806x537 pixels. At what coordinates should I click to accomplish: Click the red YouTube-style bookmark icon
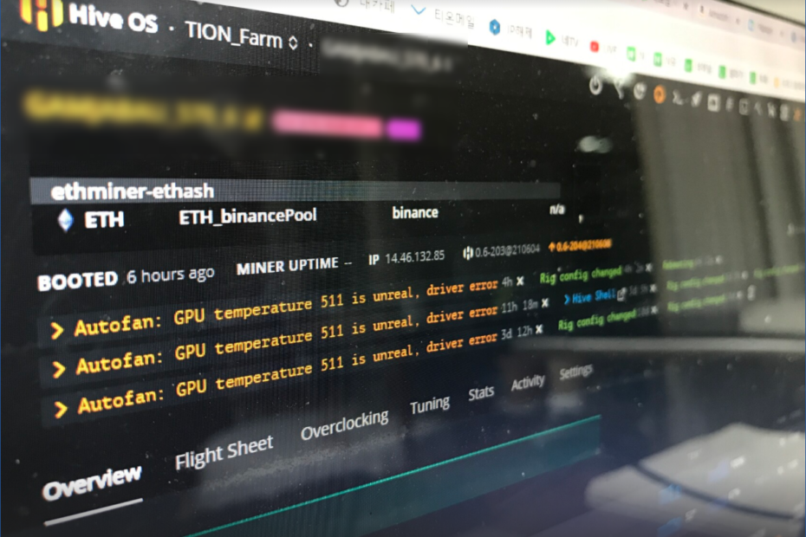pyautogui.click(x=595, y=47)
